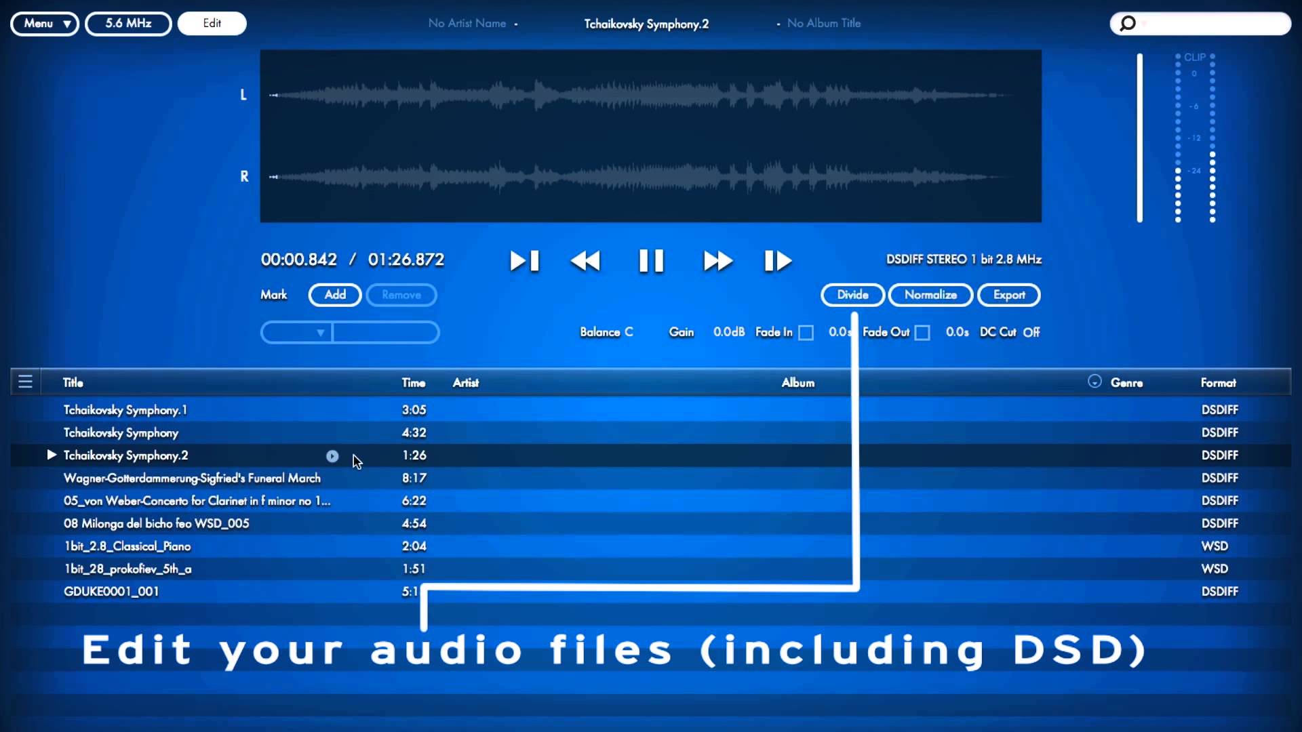Click the 8:17 time of Wagner track
Screen dimensions: 1302x732
[414, 478]
